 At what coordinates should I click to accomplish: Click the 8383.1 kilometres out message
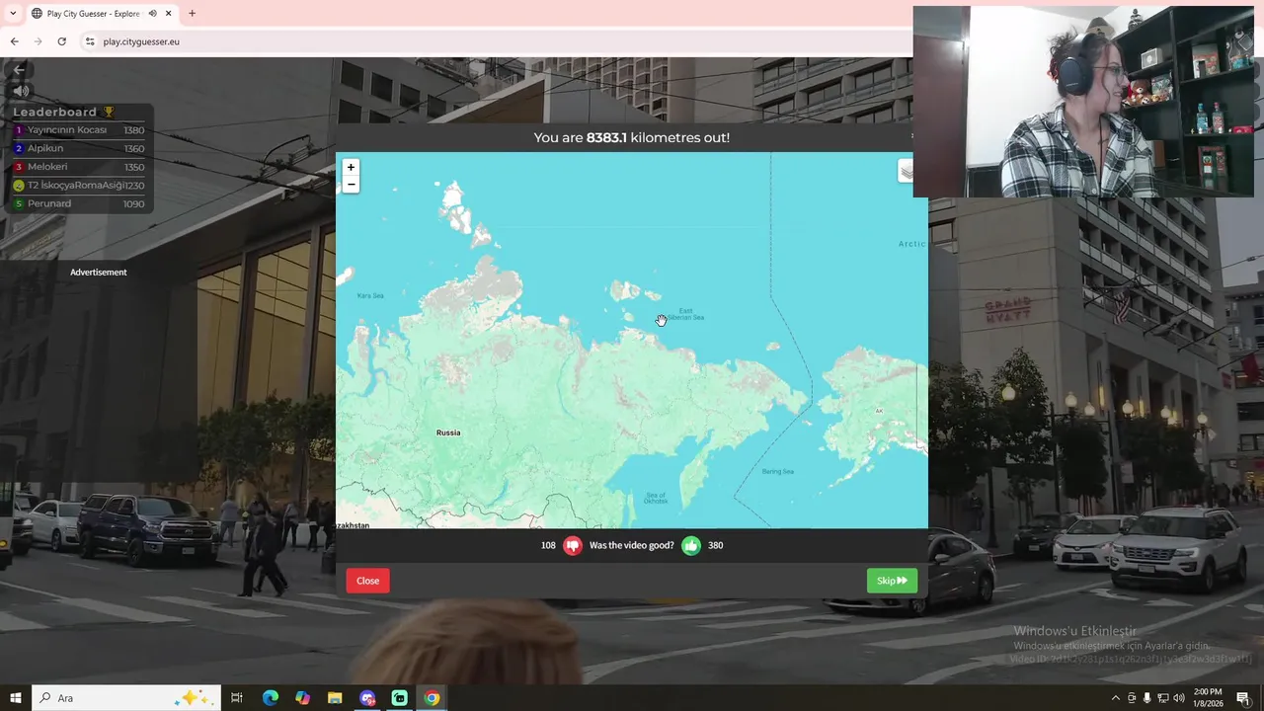tap(632, 137)
